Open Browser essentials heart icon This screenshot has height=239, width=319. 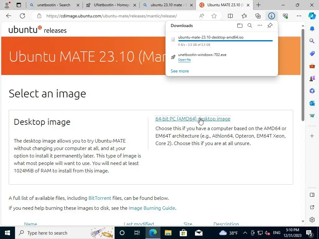[x=285, y=16]
